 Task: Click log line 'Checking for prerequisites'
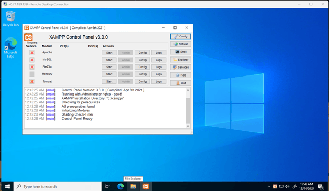(x=81, y=102)
